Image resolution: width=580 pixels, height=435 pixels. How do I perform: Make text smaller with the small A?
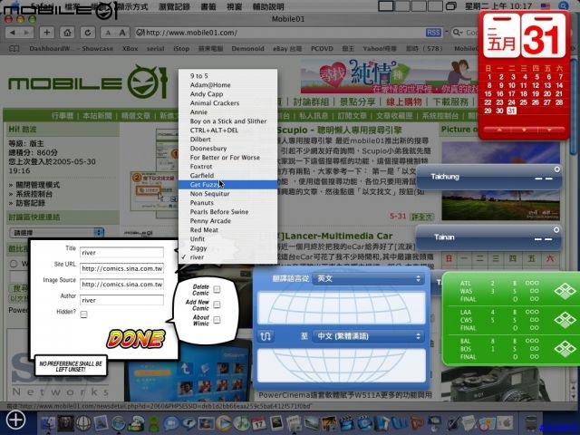pos(108,33)
